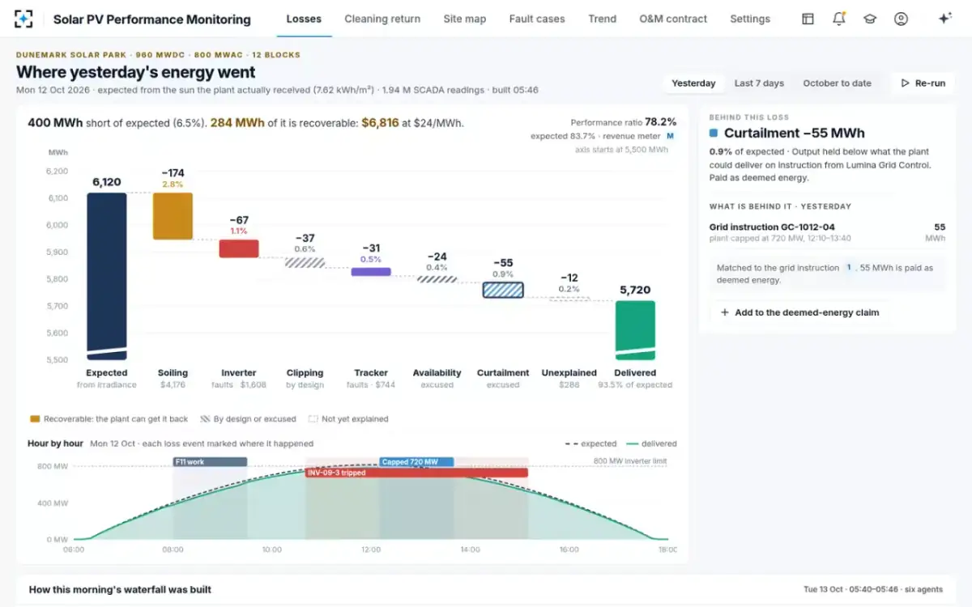Open the user account icon
The width and height of the screenshot is (972, 607).
901,19
